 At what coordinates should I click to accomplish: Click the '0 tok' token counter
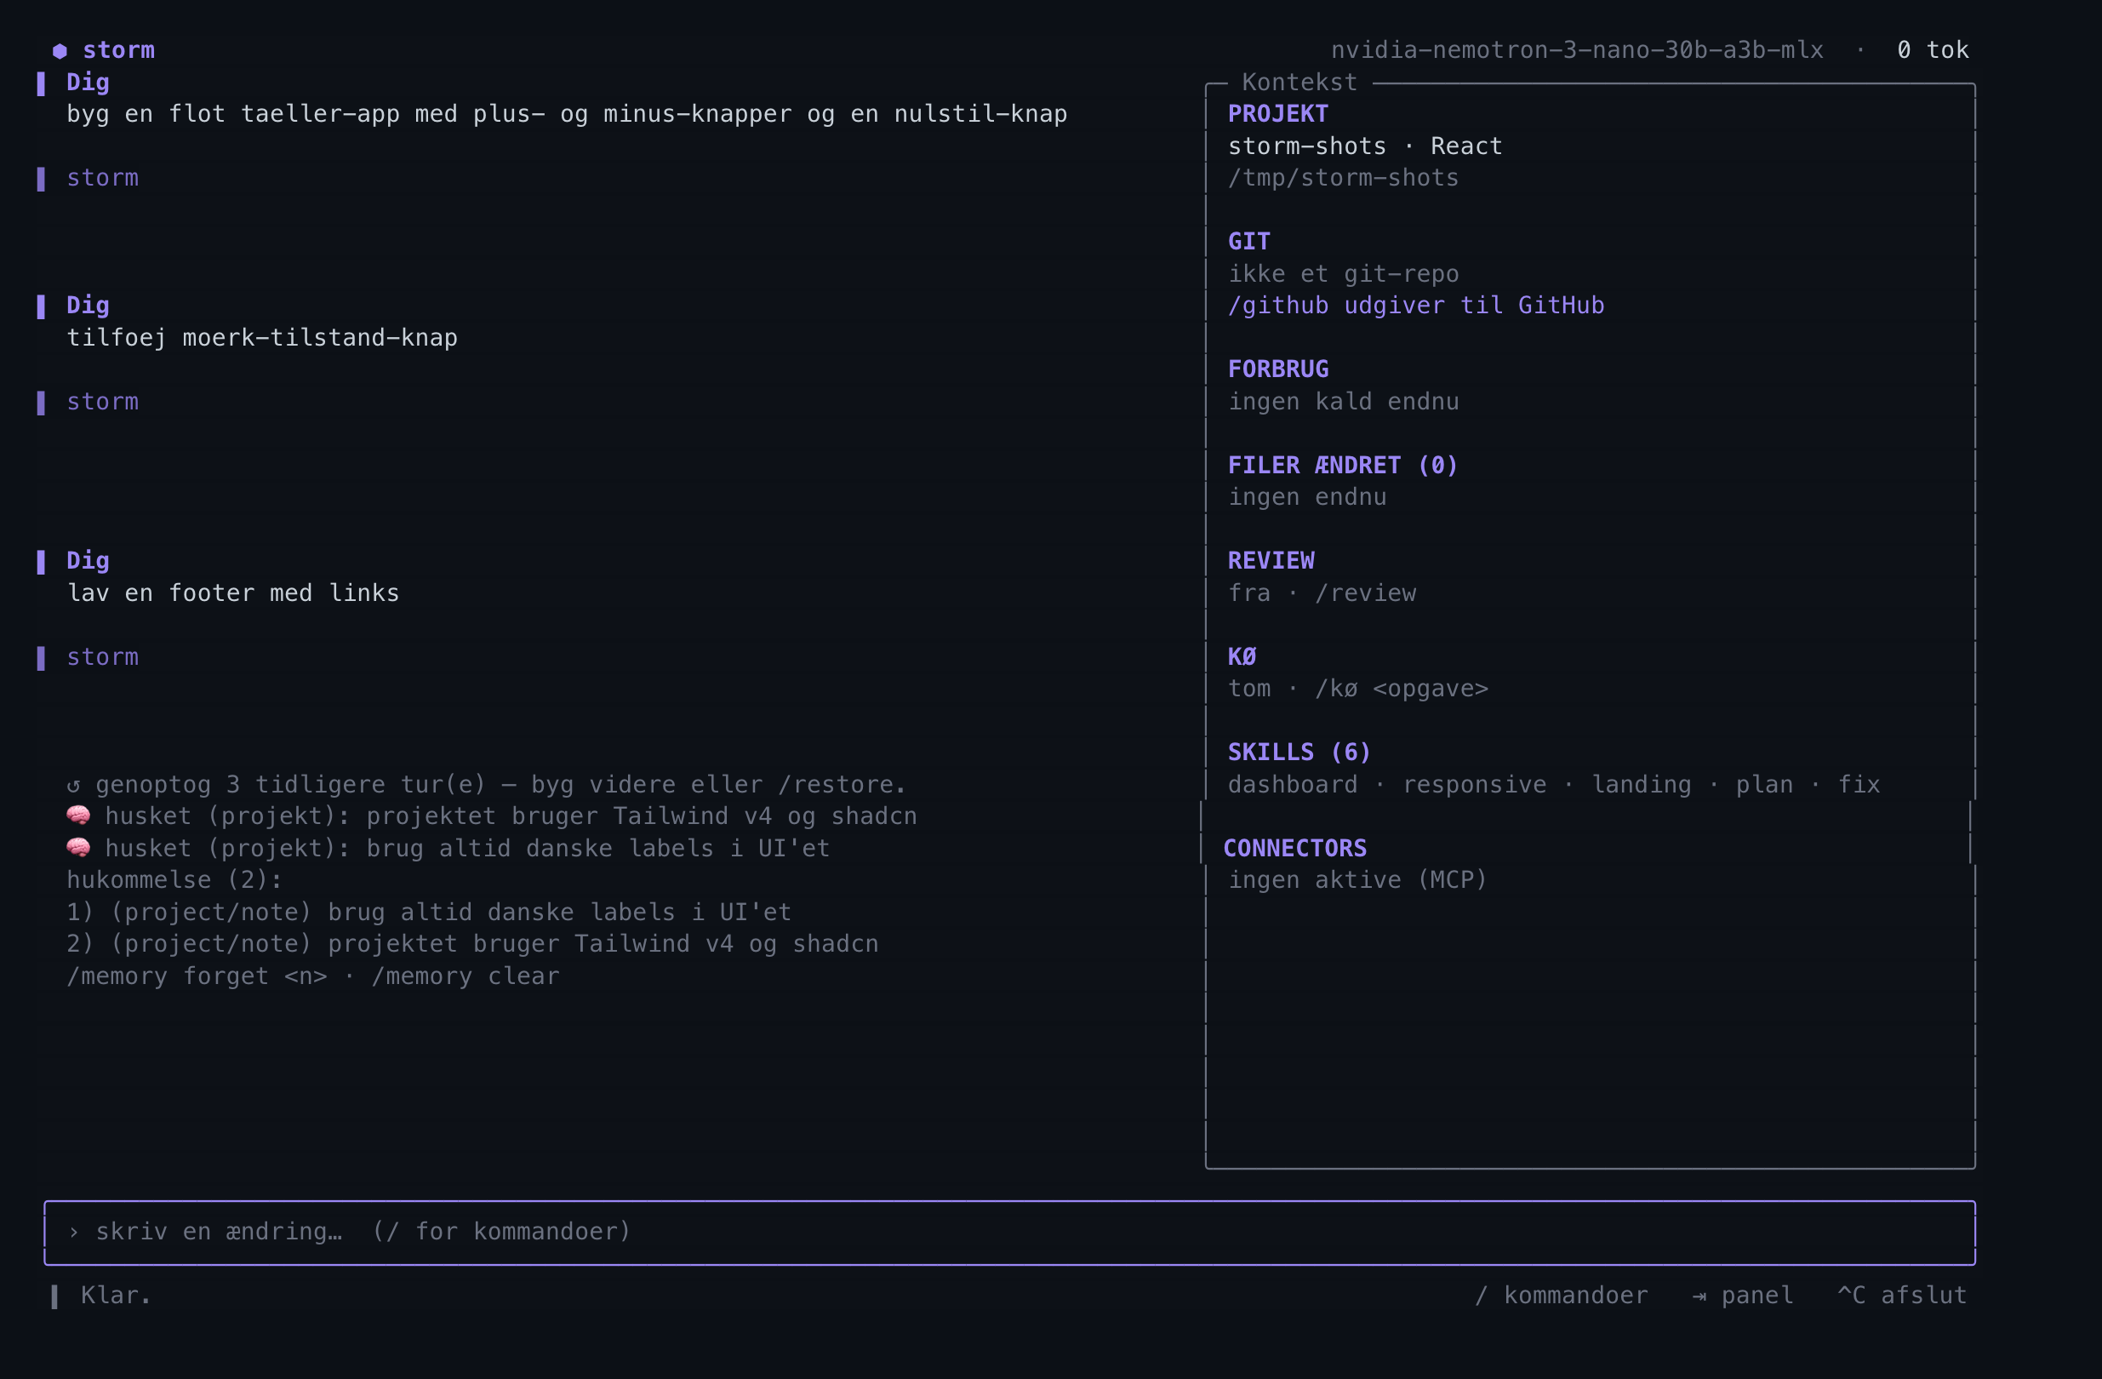[1933, 50]
